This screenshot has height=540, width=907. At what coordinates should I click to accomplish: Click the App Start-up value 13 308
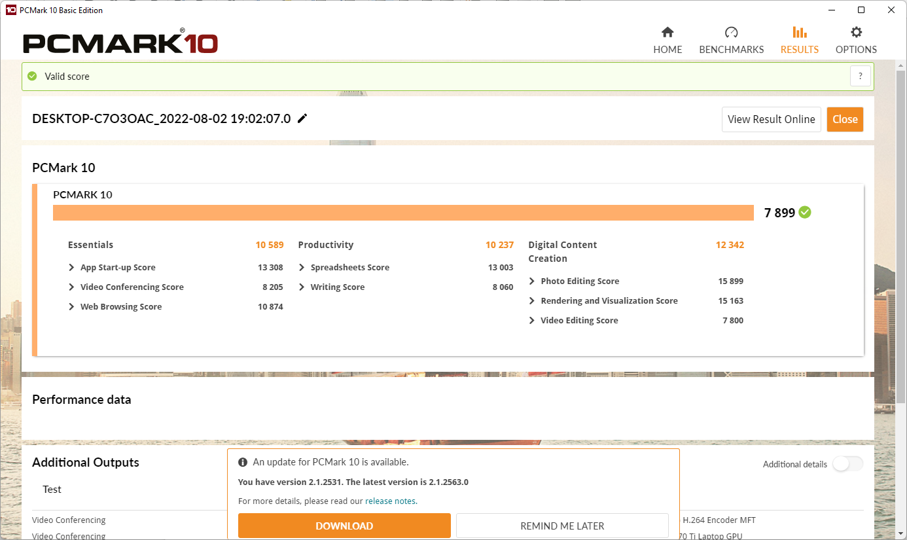pyautogui.click(x=270, y=267)
